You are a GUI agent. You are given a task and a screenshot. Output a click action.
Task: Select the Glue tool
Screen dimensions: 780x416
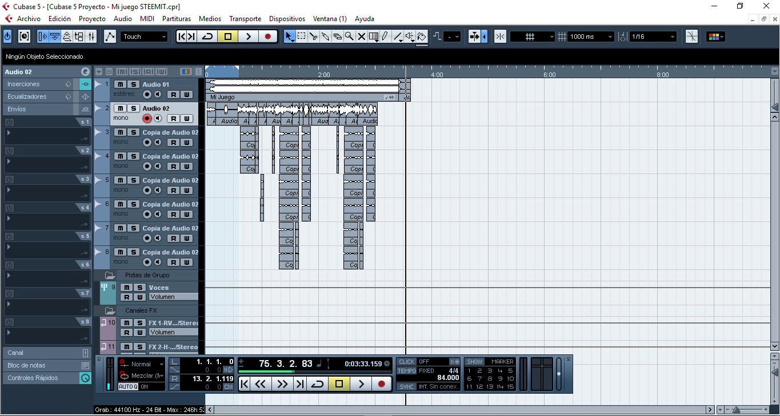326,37
